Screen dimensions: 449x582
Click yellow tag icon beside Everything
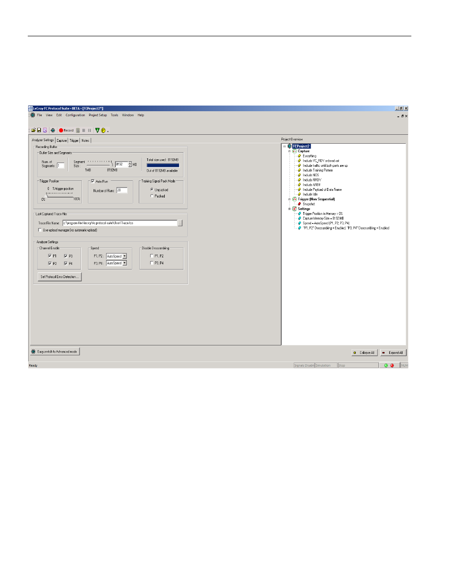(299, 156)
